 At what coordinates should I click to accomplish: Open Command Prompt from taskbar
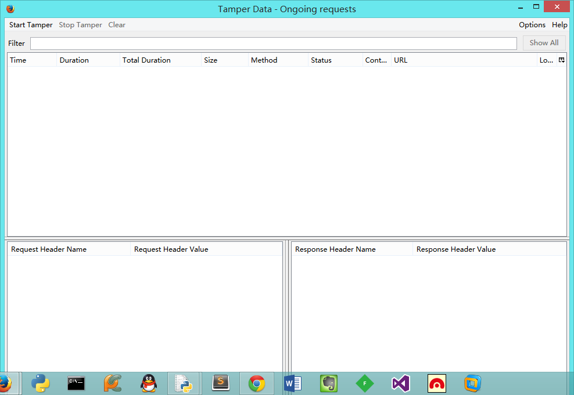click(76, 383)
